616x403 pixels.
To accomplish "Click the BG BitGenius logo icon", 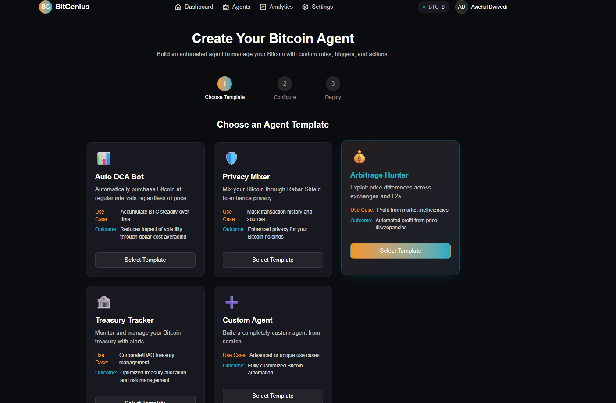I will click(x=46, y=7).
